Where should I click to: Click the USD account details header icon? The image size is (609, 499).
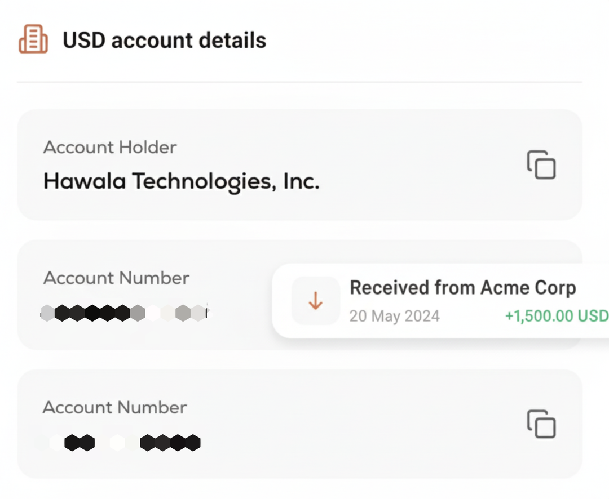(33, 39)
